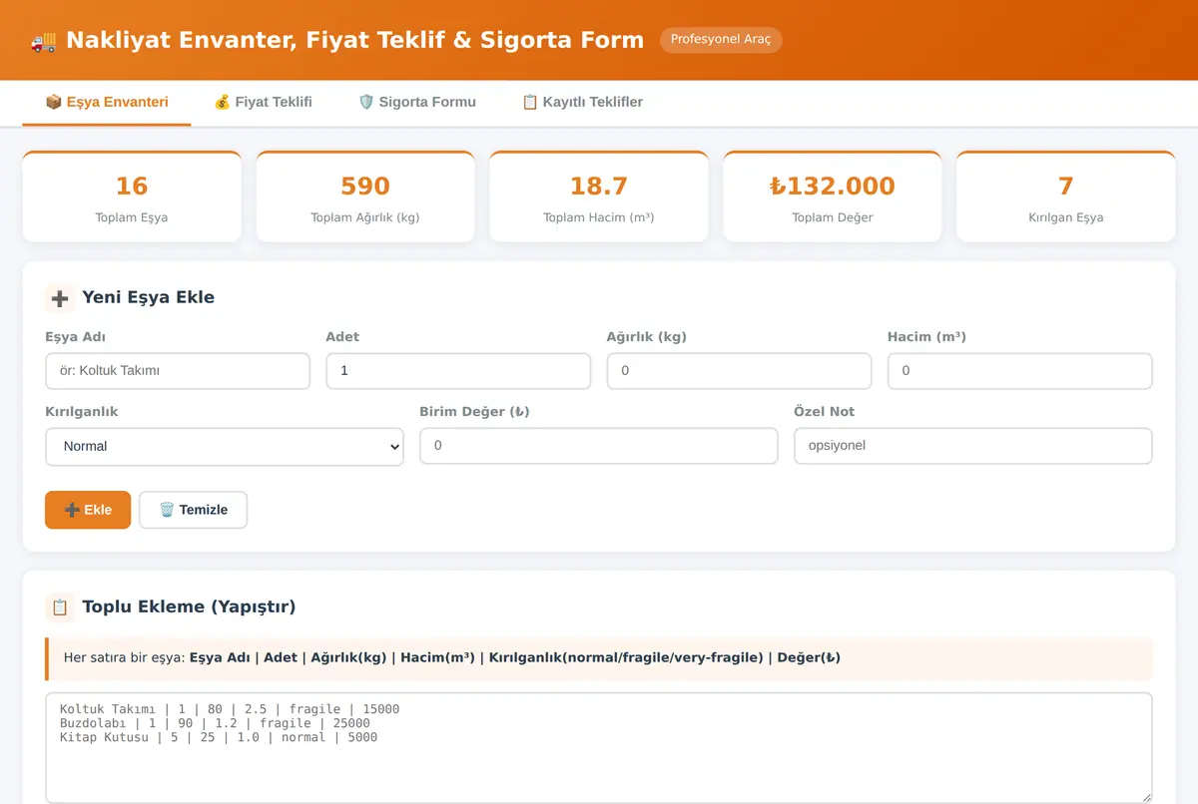Click the Kırılgan Eşya value 7
The height and width of the screenshot is (804, 1198).
point(1065,187)
